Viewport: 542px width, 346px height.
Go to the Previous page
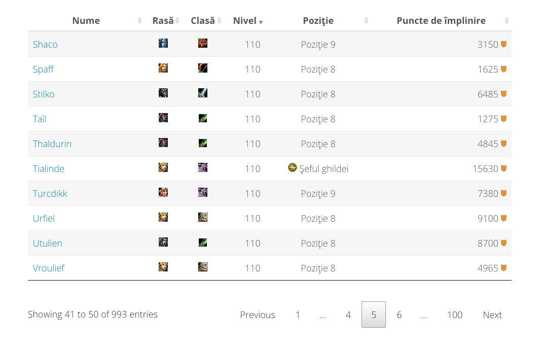pos(258,315)
